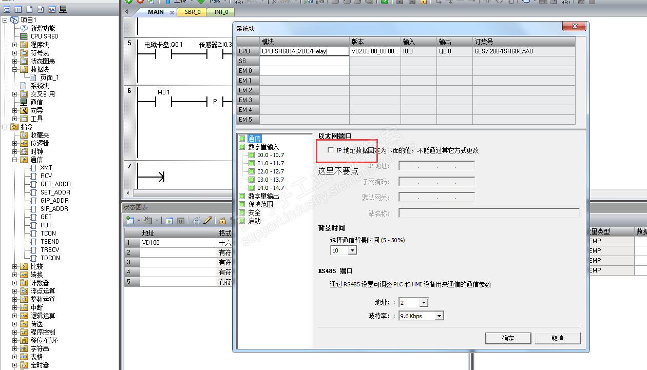Click the 站名称 input field
This screenshot has height=370, width=647.
coord(489,213)
